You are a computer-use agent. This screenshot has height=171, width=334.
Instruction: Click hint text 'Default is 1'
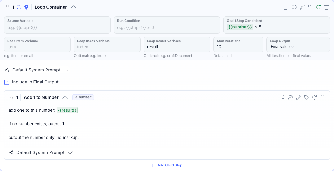pos(223,56)
